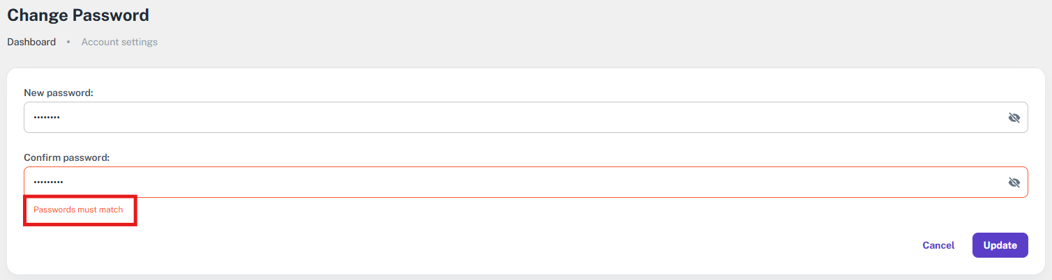Show the Confirm password text via eye icon
The image size is (1052, 280).
click(x=1014, y=182)
